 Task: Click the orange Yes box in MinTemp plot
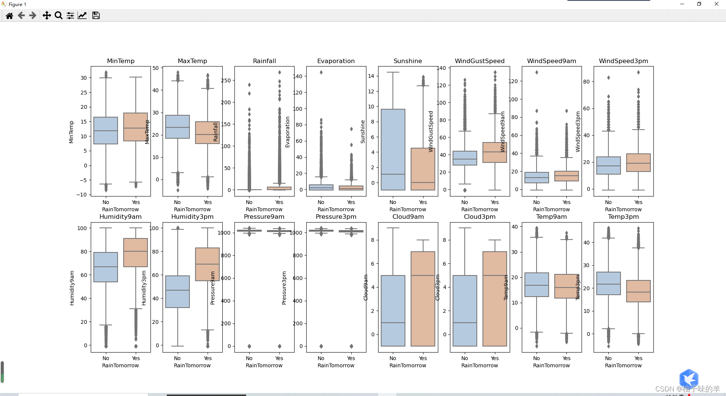135,127
